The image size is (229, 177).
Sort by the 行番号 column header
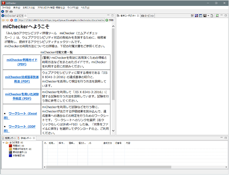point(119,143)
